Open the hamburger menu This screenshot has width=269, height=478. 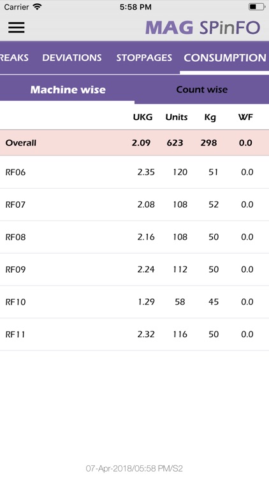(17, 27)
